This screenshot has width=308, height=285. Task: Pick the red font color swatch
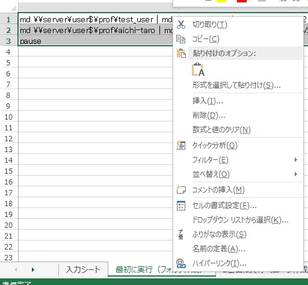click(x=242, y=1)
